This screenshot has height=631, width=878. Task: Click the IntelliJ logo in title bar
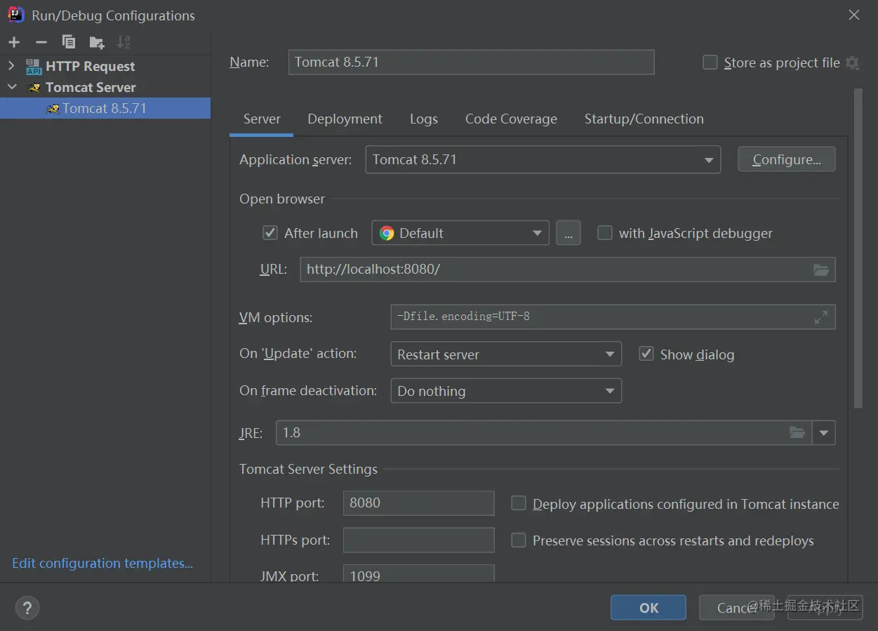[15, 15]
